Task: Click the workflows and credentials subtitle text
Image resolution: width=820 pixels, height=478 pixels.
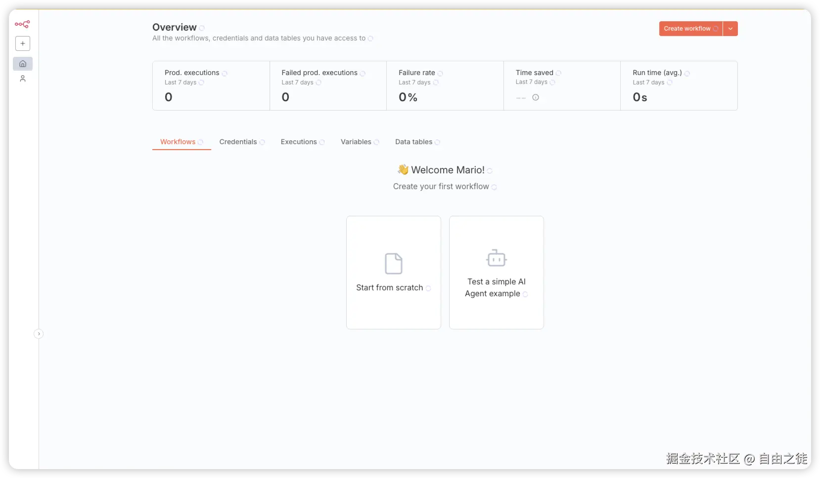Action: [x=259, y=38]
